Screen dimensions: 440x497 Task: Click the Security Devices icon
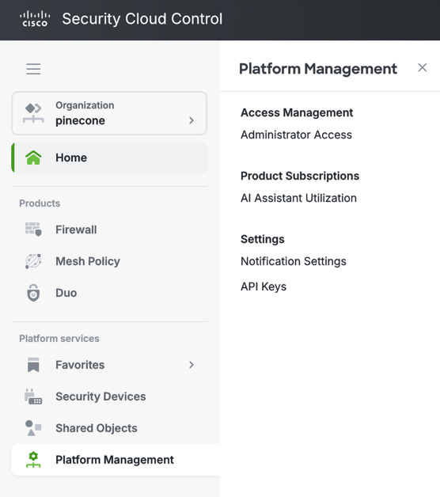coord(33,396)
